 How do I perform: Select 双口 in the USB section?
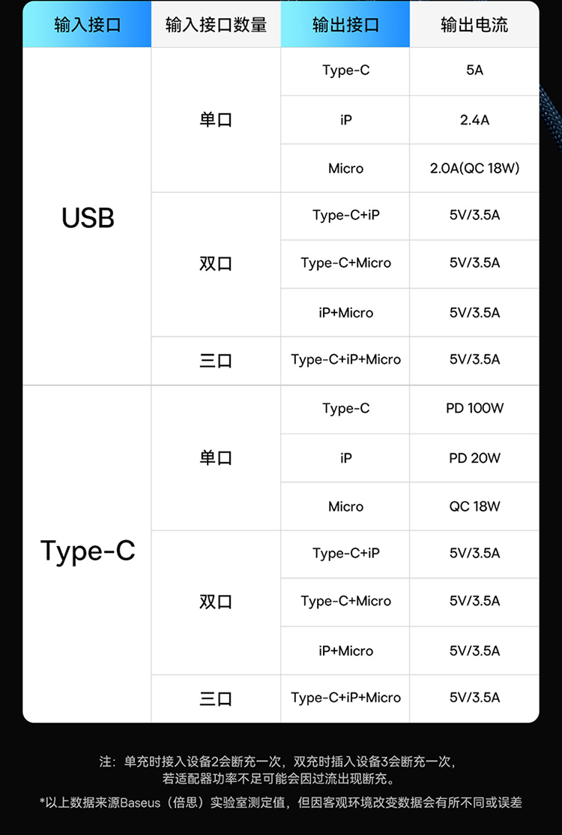pos(216,264)
